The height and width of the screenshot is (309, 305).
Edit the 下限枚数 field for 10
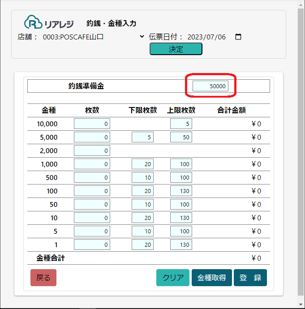click(x=143, y=218)
